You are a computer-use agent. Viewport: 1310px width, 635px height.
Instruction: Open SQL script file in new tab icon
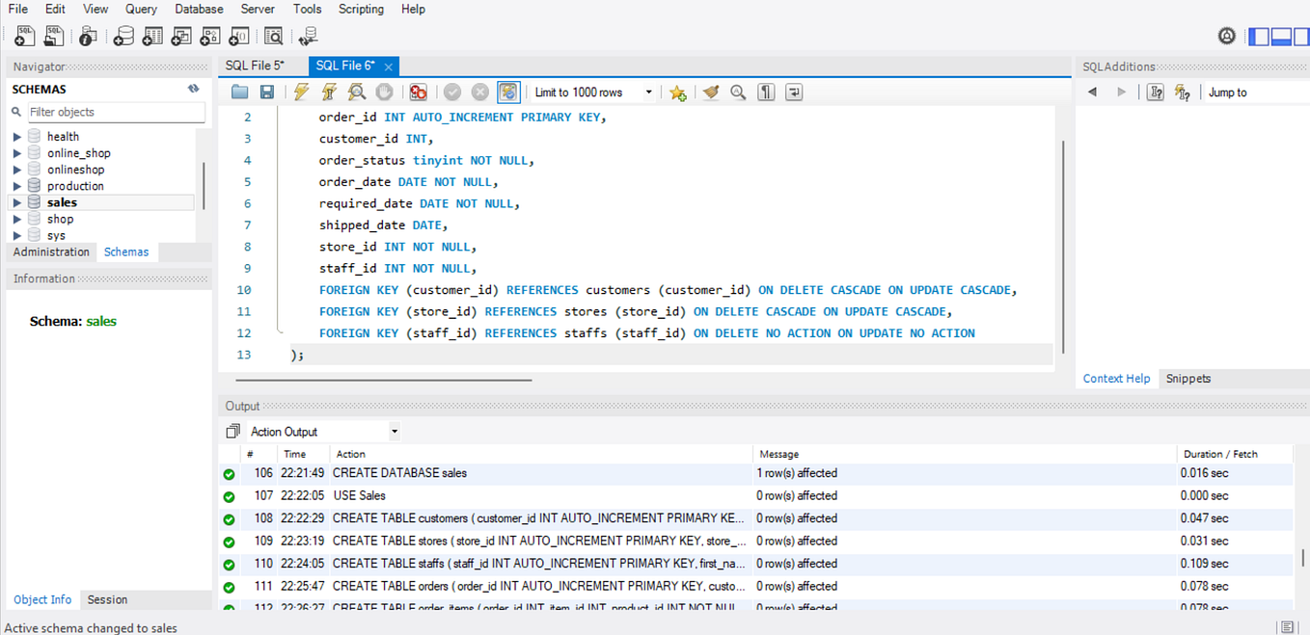(x=54, y=36)
